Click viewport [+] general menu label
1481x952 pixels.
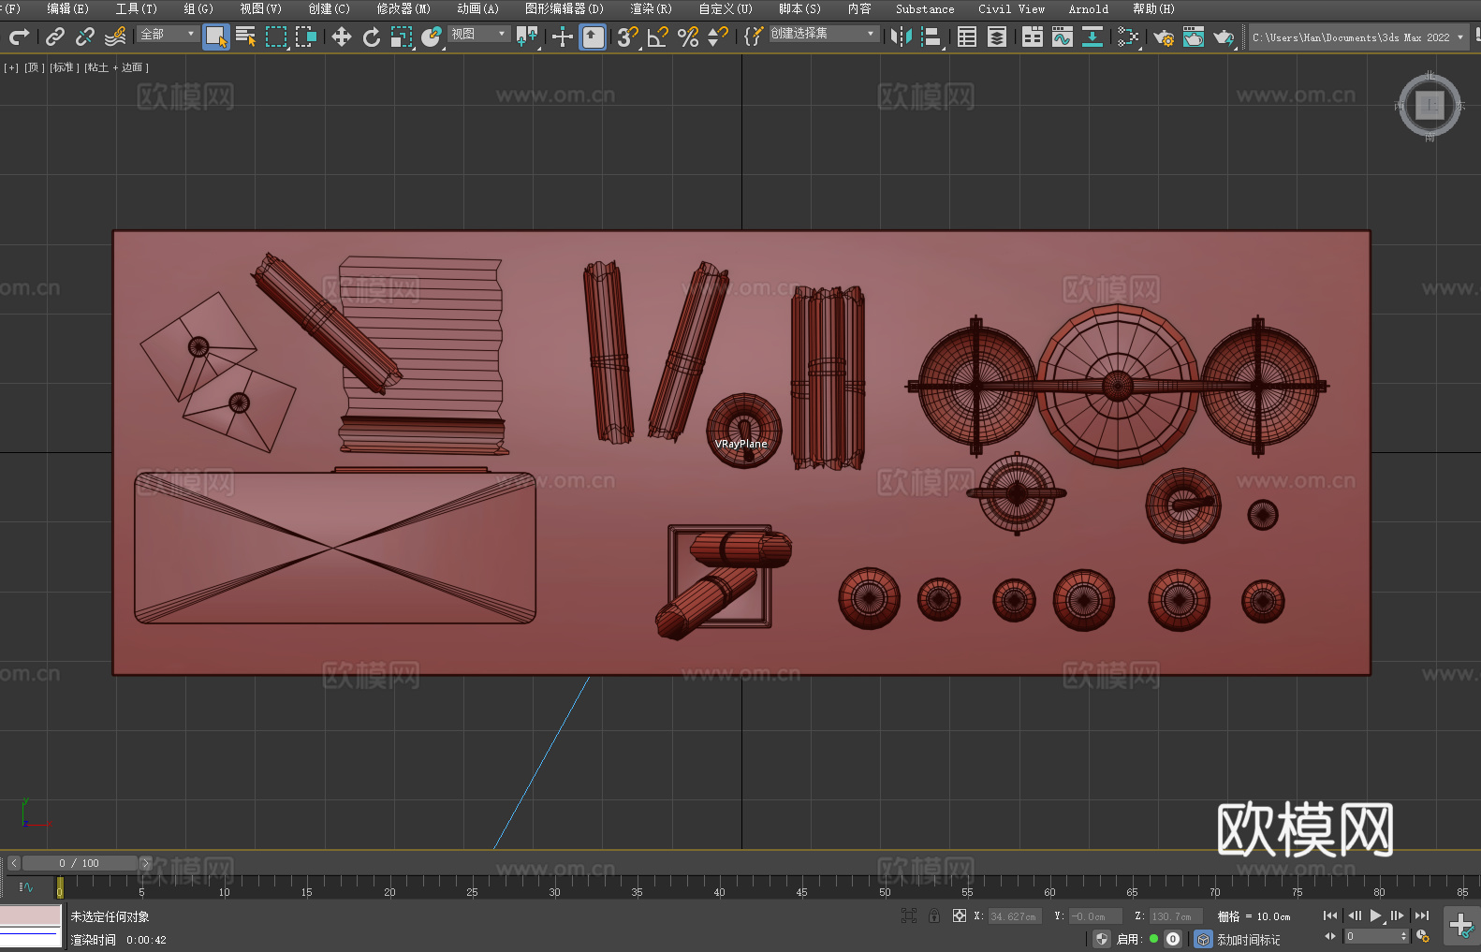pos(11,67)
